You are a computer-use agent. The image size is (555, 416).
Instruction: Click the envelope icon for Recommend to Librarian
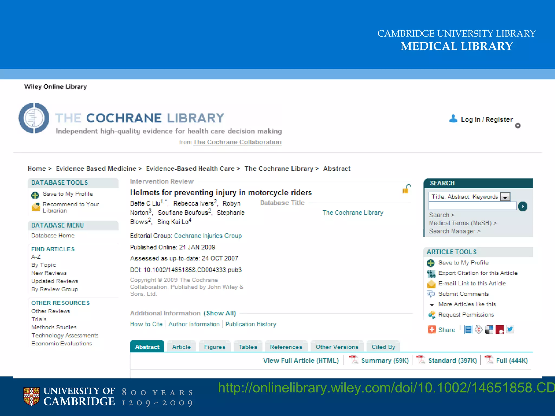pos(36,207)
